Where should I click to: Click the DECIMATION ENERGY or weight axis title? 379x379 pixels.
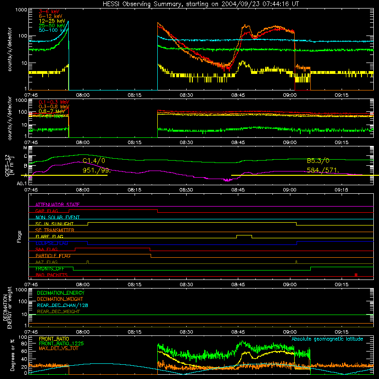click(x=7, y=307)
